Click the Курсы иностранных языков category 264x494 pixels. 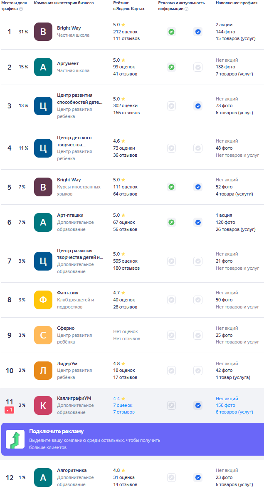[79, 190]
